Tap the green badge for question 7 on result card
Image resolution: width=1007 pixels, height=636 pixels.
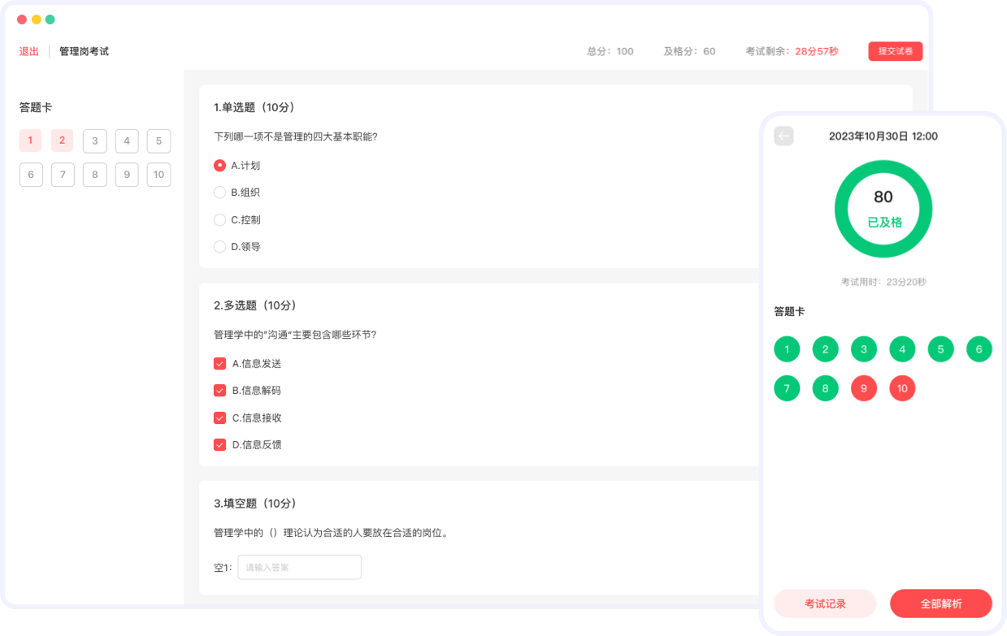786,388
